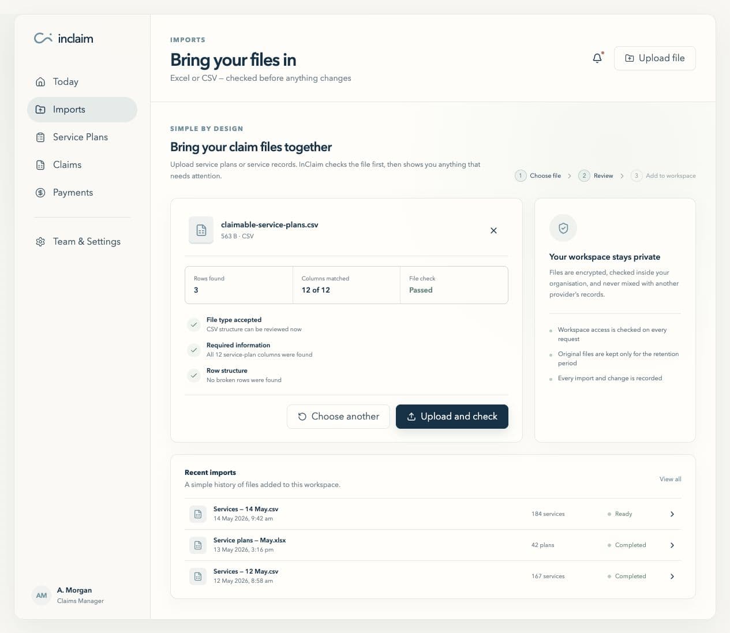
Task: Click the Upload file button
Action: coord(655,58)
